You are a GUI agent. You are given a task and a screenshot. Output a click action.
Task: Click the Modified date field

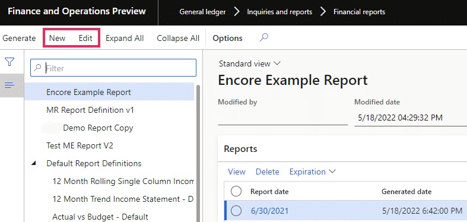click(x=411, y=118)
